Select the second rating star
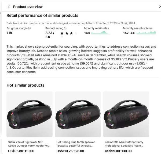 pyautogui.click(x=67, y=33)
